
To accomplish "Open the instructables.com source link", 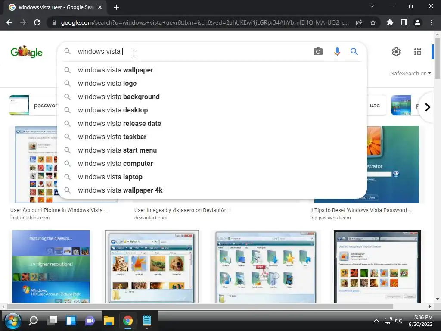I will (30, 218).
